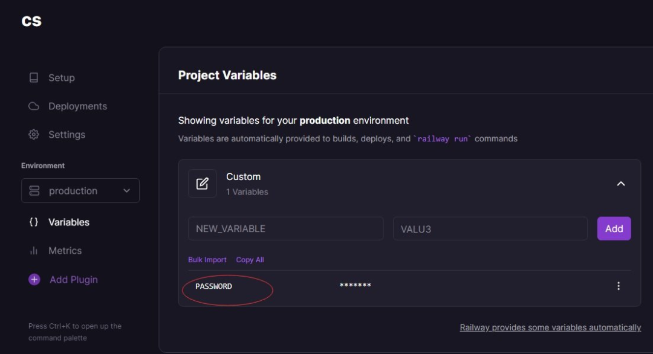
Task: Click the Deployments cloud icon
Action: pyautogui.click(x=34, y=106)
